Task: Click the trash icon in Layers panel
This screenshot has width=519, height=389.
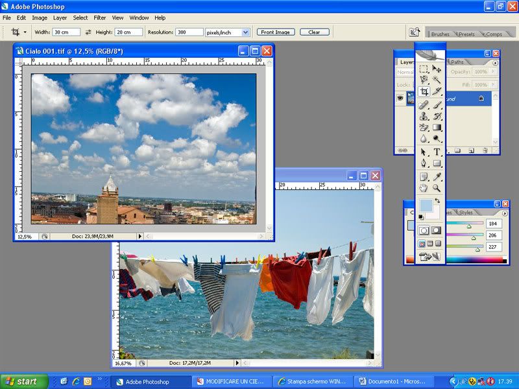Action: (485, 150)
